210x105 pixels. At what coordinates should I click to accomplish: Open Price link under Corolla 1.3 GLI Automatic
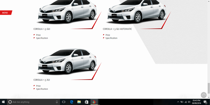pos(108,35)
